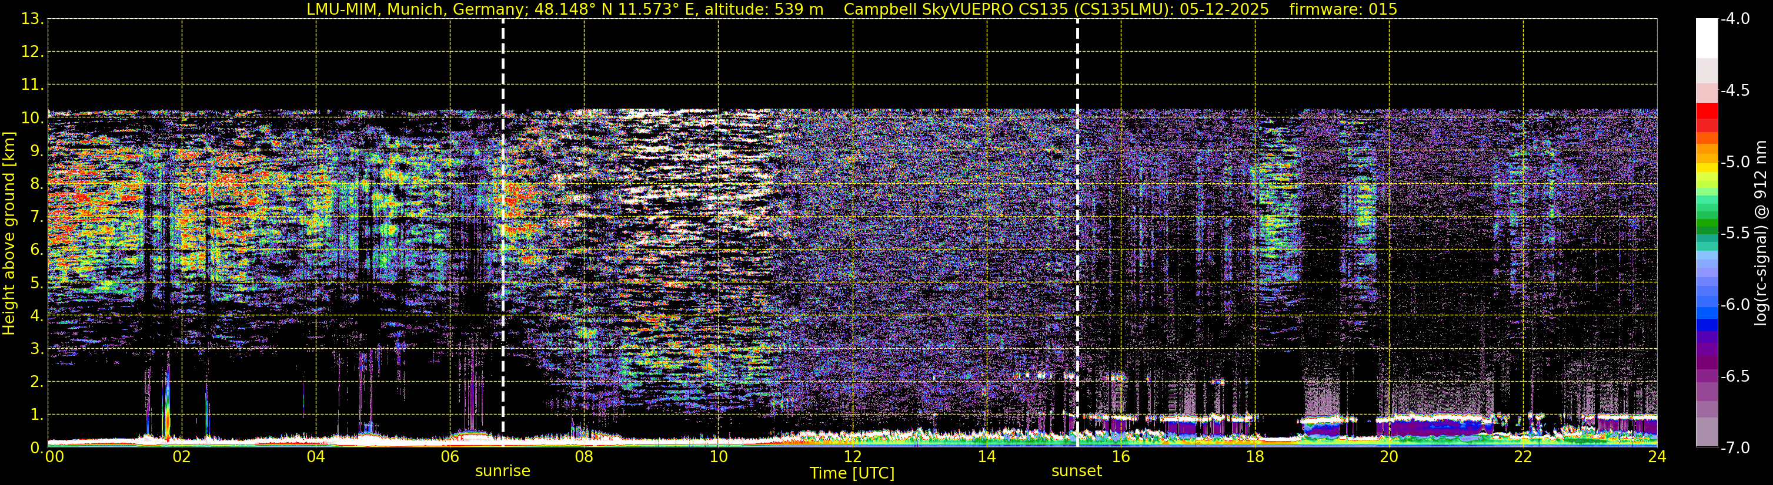
Task: Click the colorbar tick label '-5.5'
Action: point(1734,234)
